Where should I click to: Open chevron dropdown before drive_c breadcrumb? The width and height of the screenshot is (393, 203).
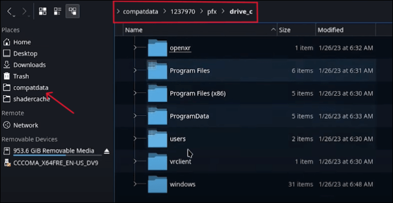click(x=223, y=12)
